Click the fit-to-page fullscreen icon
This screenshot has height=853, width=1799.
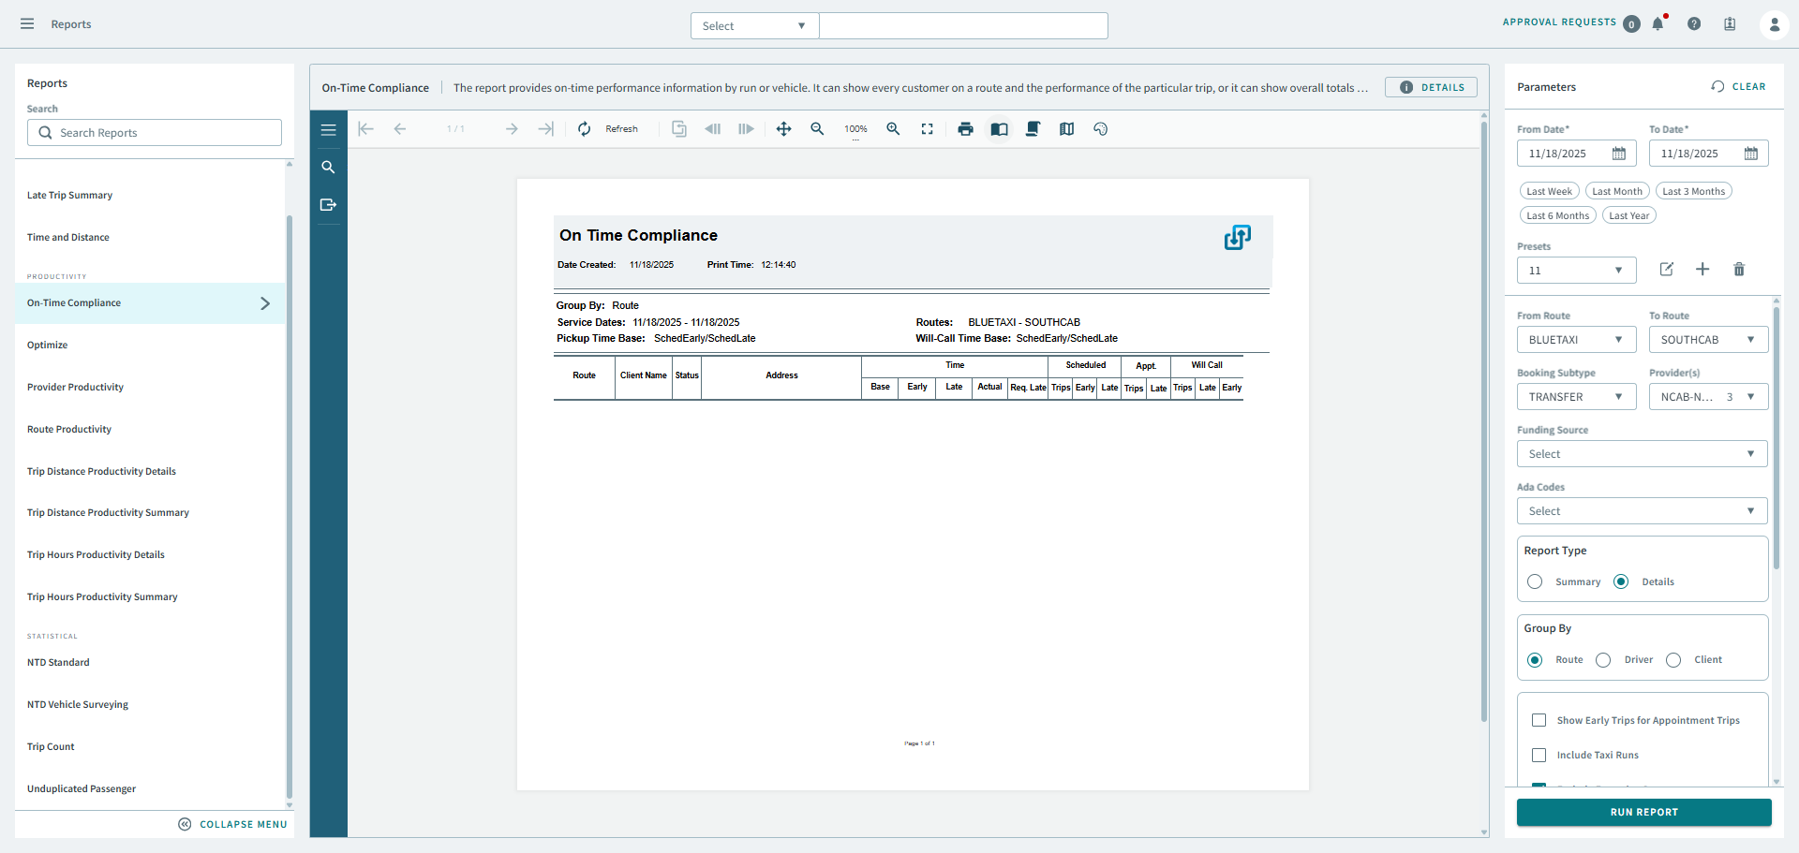[x=927, y=128]
